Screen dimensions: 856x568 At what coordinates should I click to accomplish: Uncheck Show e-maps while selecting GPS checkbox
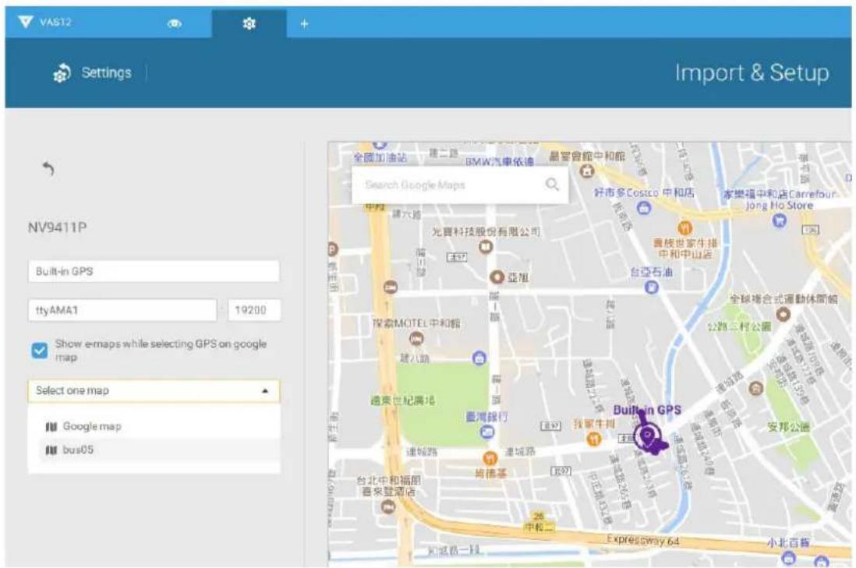click(x=39, y=350)
